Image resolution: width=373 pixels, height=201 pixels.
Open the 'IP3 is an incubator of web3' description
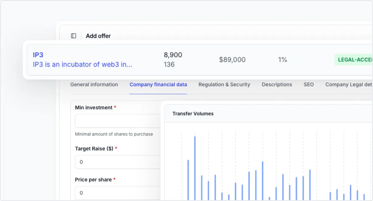[82, 65]
